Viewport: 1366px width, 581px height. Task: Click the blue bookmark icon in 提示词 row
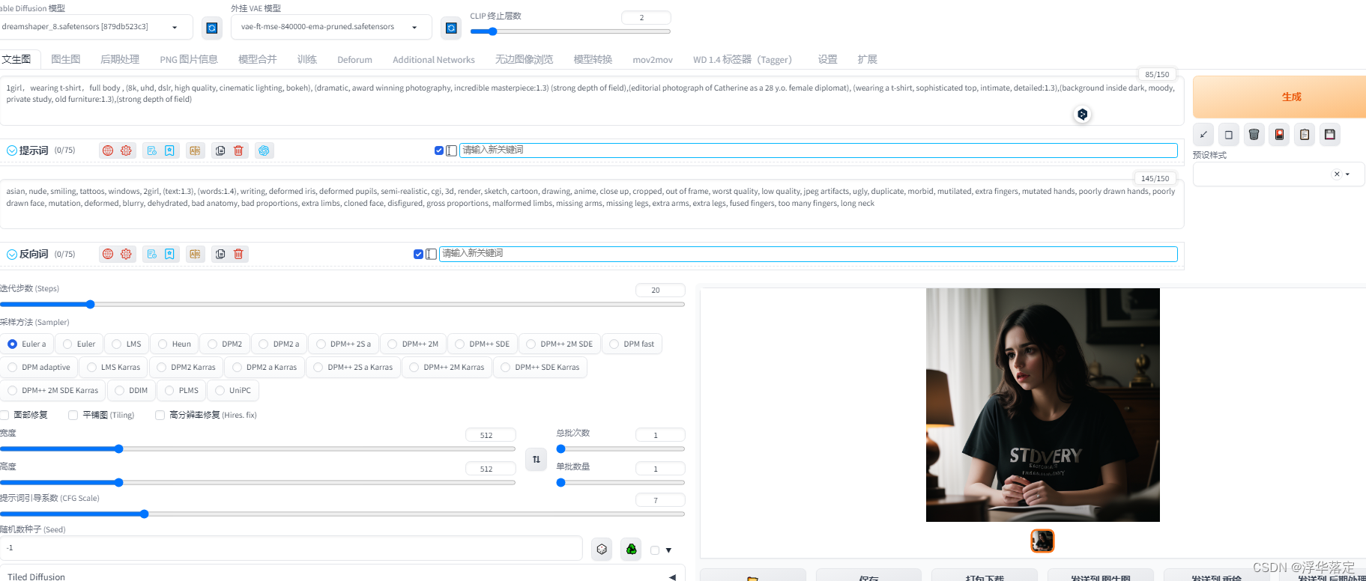(170, 150)
